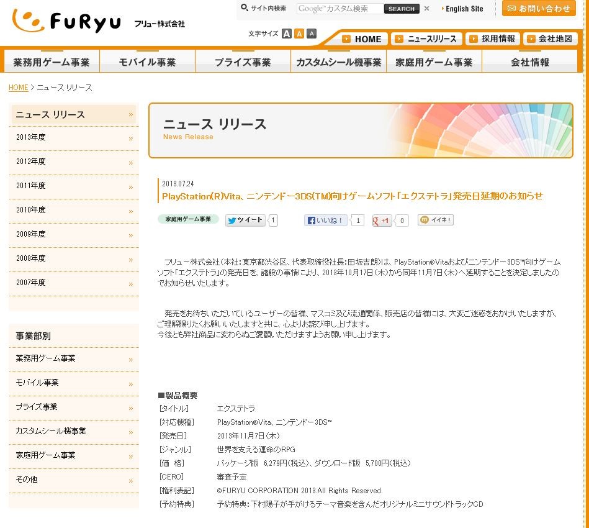Open プライズ事業 in main navigation
This screenshot has height=528, width=589.
(243, 61)
